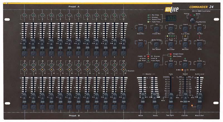
Task: Click the Preset B label
Action: [74, 116]
